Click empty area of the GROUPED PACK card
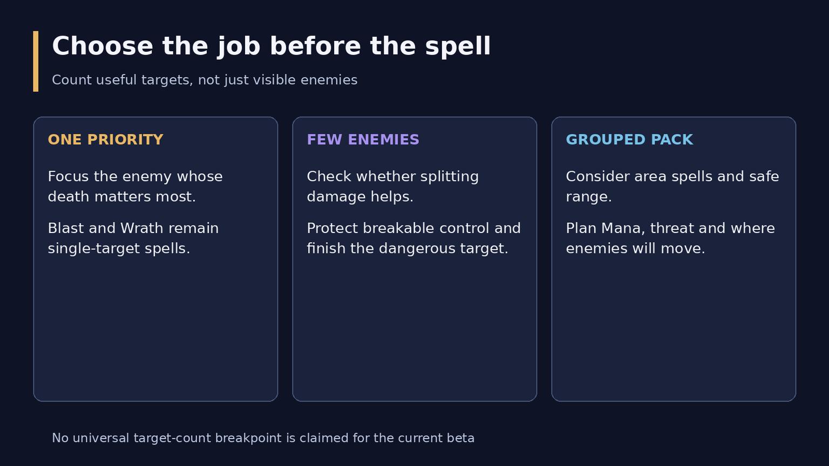829x466 pixels. point(674,329)
